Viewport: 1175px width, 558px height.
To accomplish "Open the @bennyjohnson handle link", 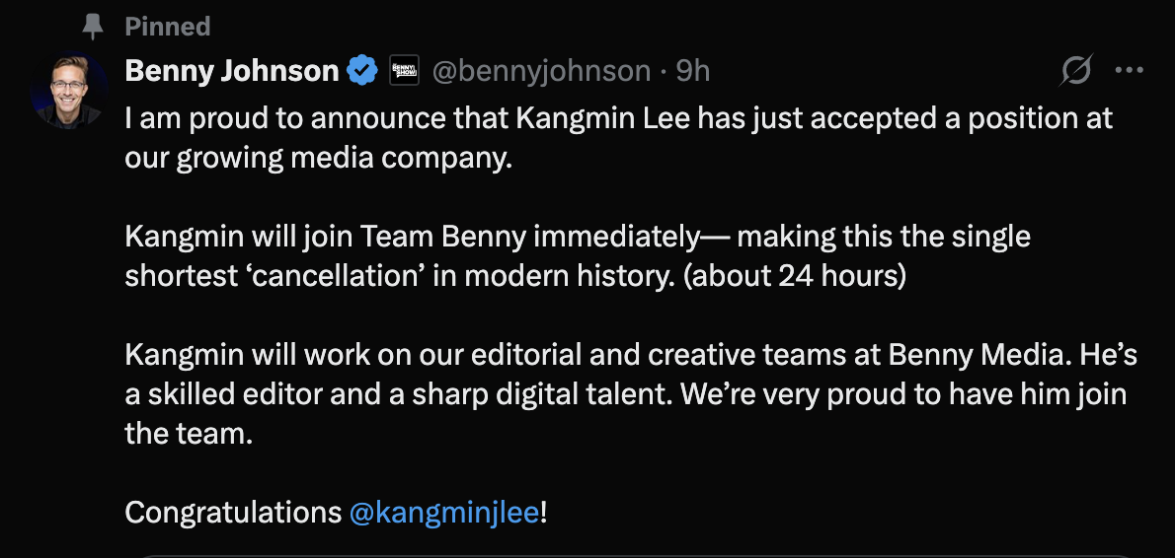I will (x=541, y=71).
